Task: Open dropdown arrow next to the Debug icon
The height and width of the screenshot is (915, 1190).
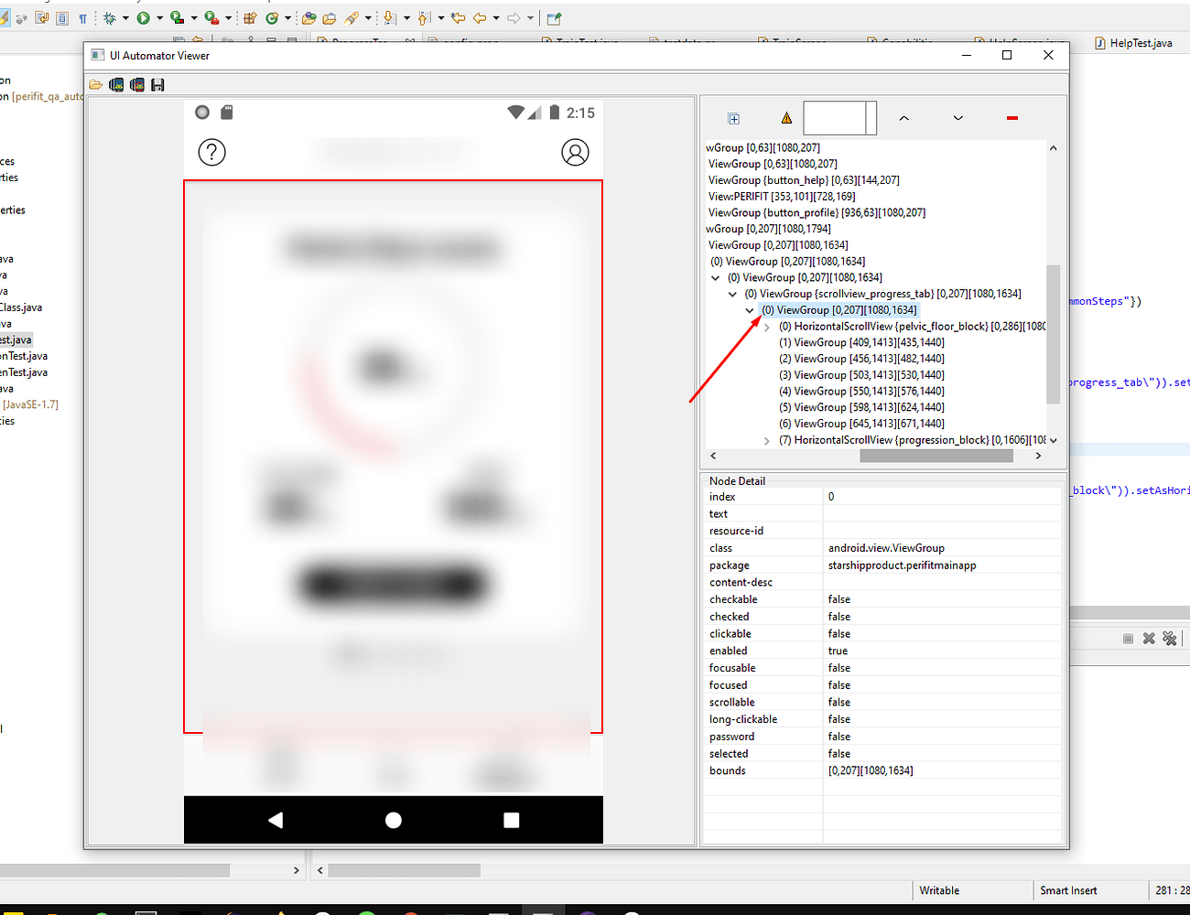Action: [x=124, y=17]
